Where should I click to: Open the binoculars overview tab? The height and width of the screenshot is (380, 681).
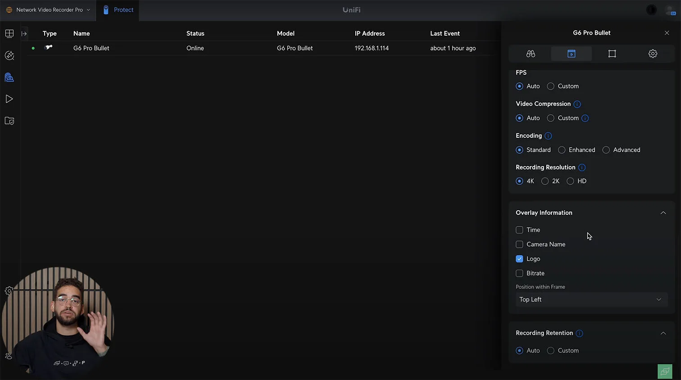coord(531,54)
